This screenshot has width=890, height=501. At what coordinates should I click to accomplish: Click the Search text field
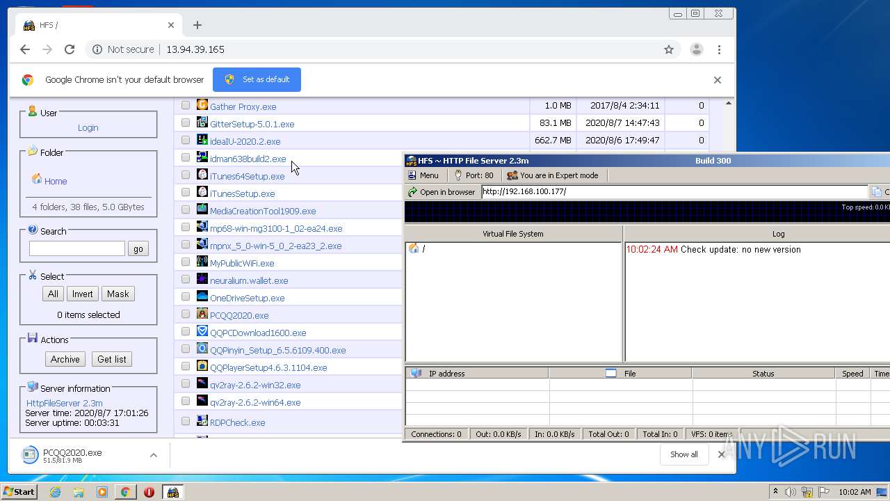pos(77,248)
